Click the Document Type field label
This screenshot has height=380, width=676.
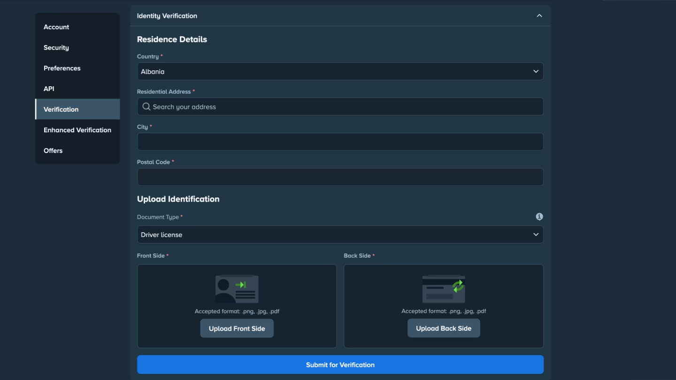coord(158,217)
